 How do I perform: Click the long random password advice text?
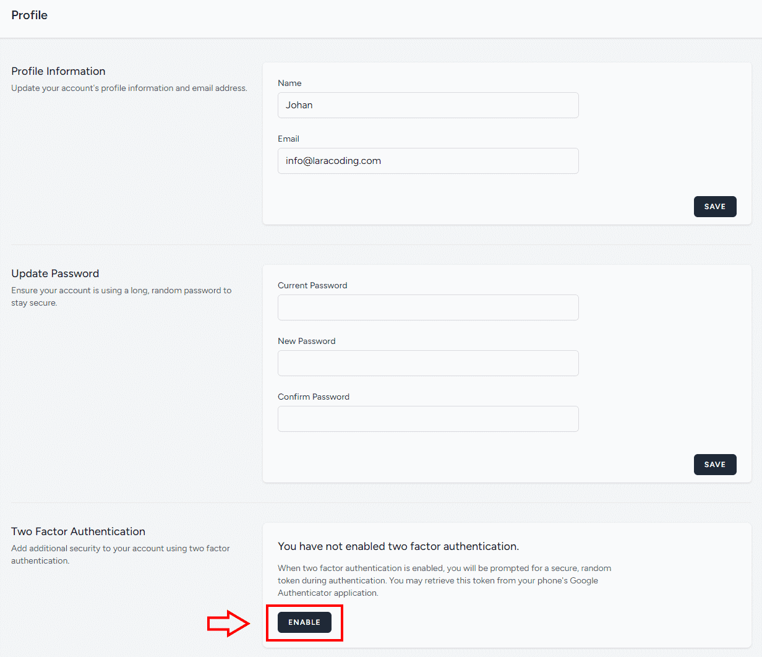click(121, 296)
